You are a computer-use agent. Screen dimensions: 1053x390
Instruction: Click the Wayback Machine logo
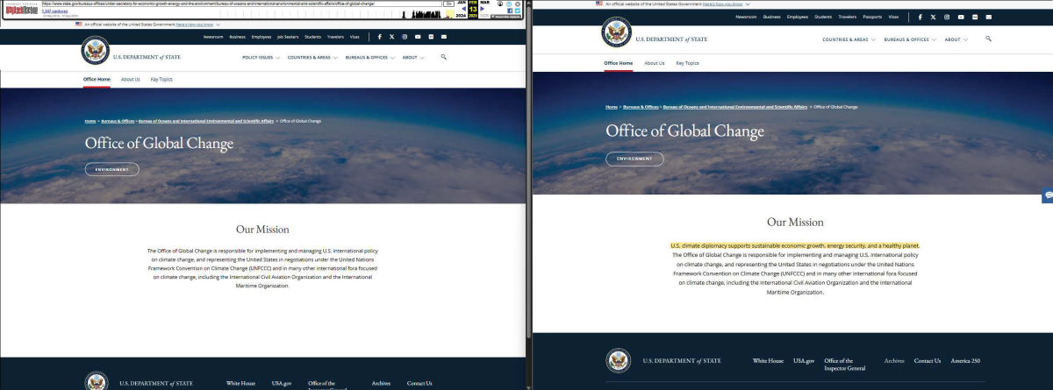(21, 10)
